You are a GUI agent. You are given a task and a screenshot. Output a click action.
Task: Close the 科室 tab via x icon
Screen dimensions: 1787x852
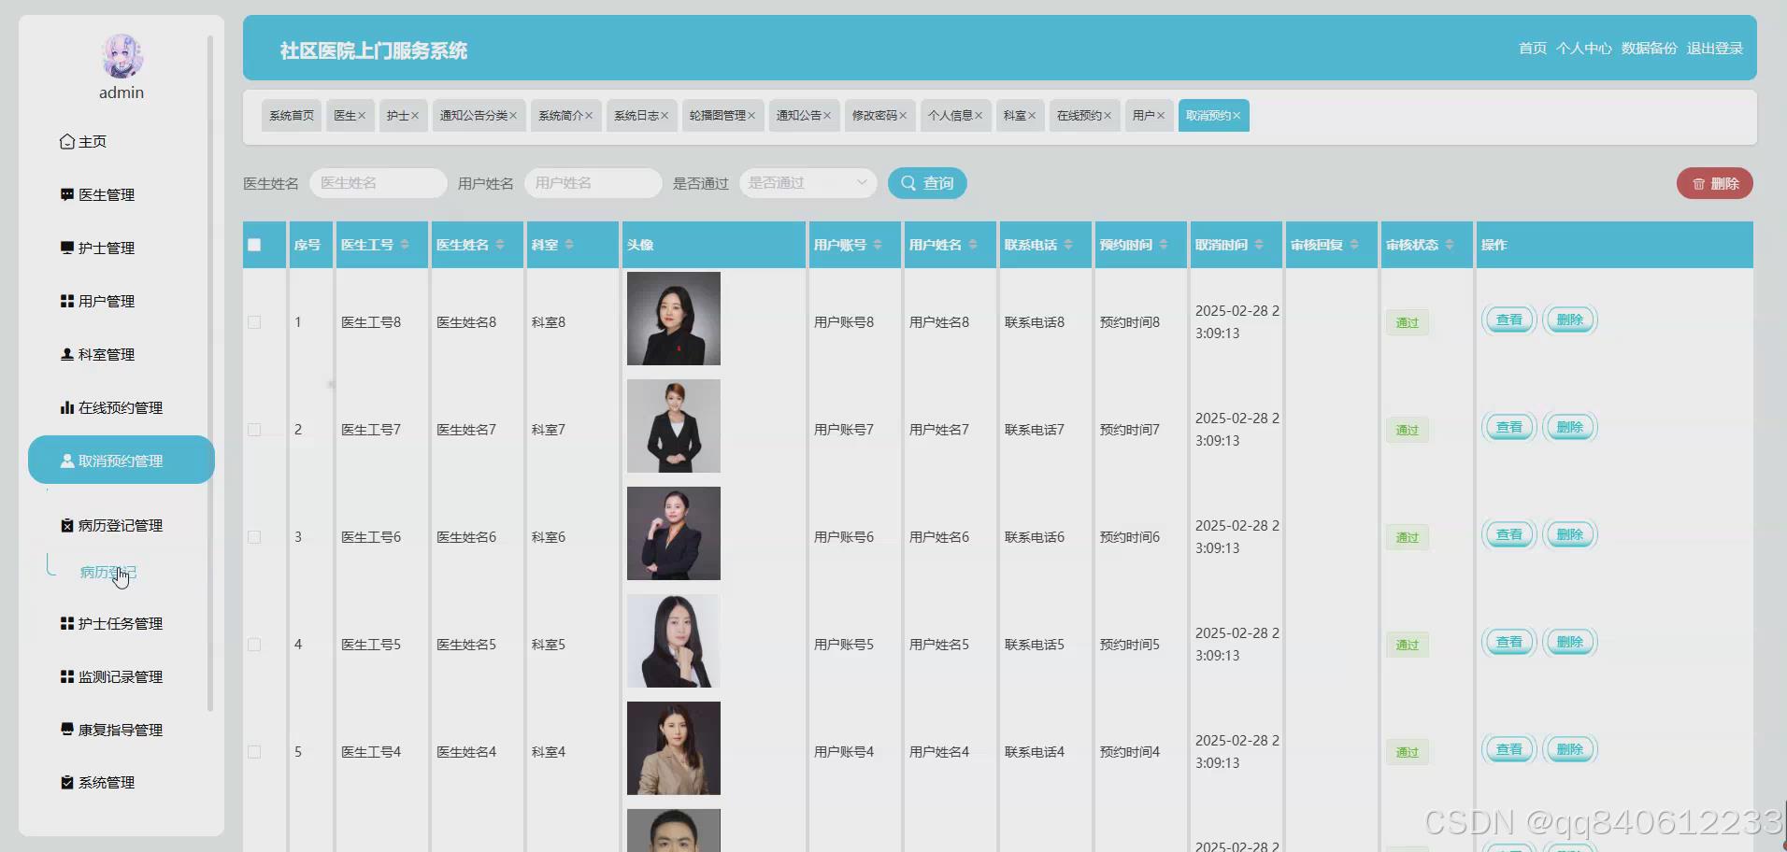pos(1032,116)
